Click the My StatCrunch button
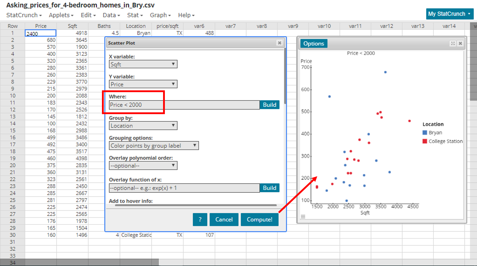477x266 pixels. [x=449, y=14]
